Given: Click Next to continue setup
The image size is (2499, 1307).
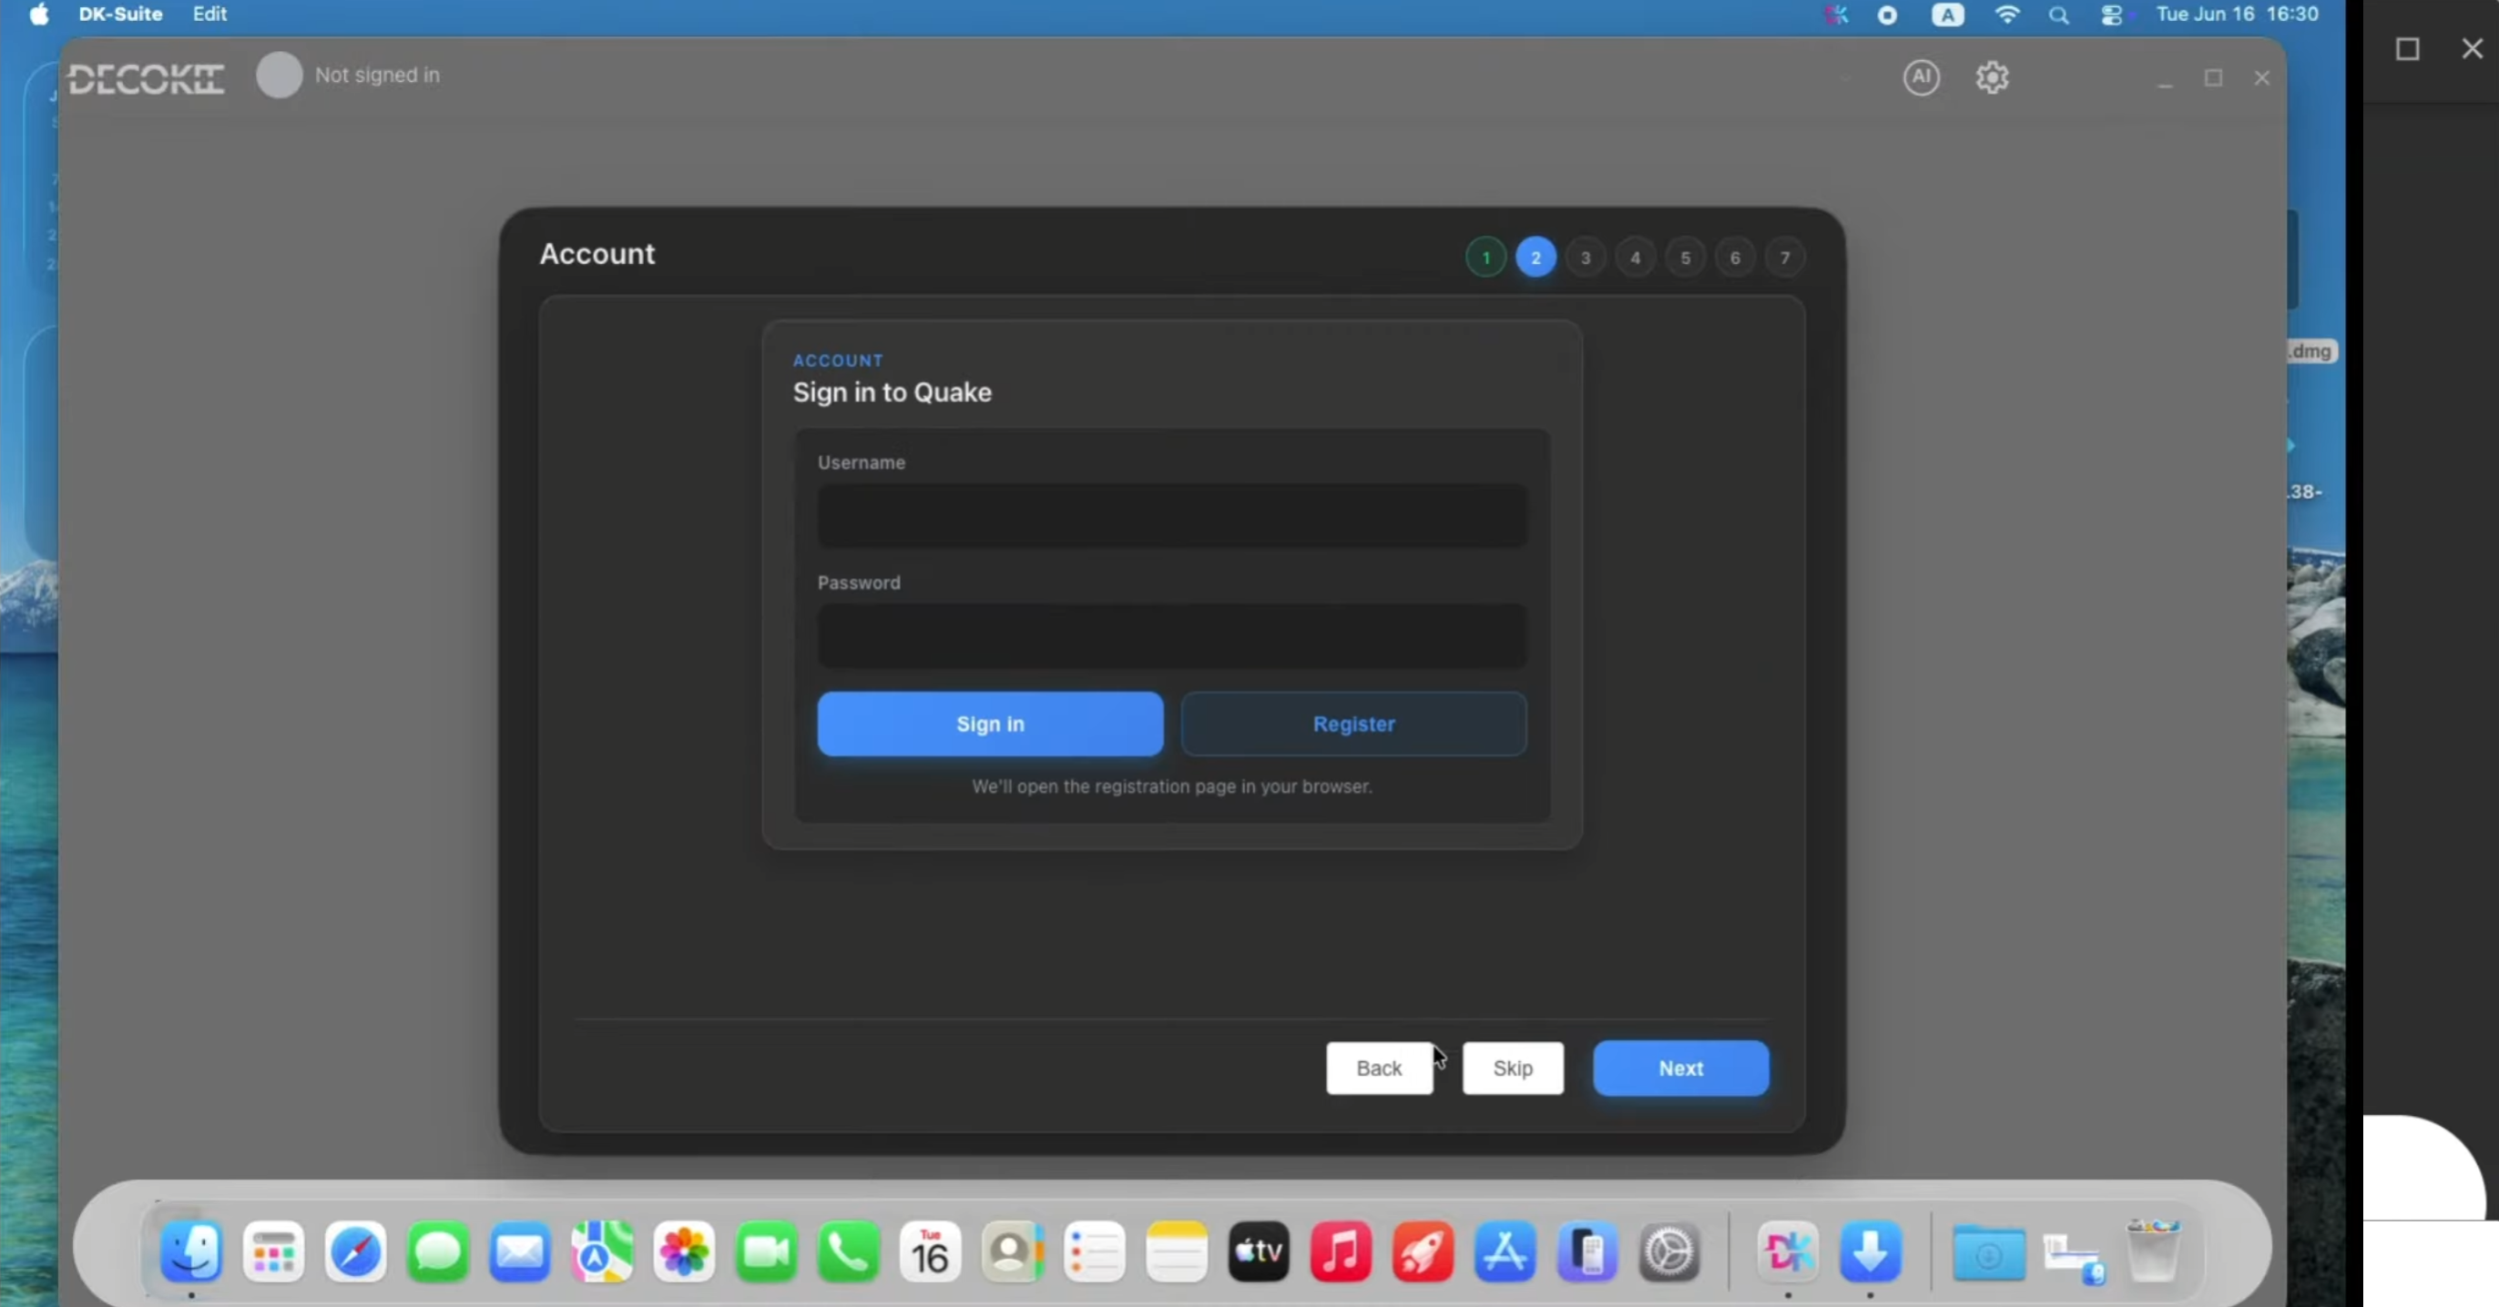Looking at the screenshot, I should point(1680,1068).
